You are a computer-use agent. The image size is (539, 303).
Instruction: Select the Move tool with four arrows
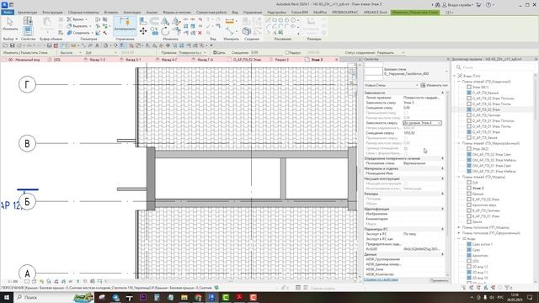point(143,31)
